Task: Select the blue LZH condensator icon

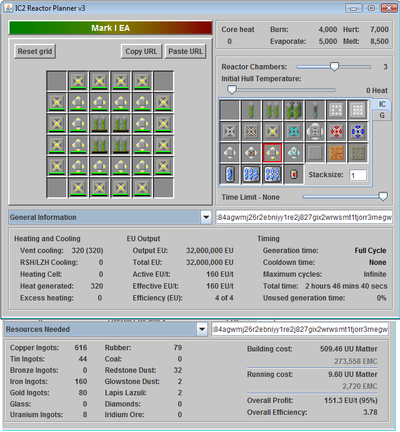Action: click(x=358, y=131)
